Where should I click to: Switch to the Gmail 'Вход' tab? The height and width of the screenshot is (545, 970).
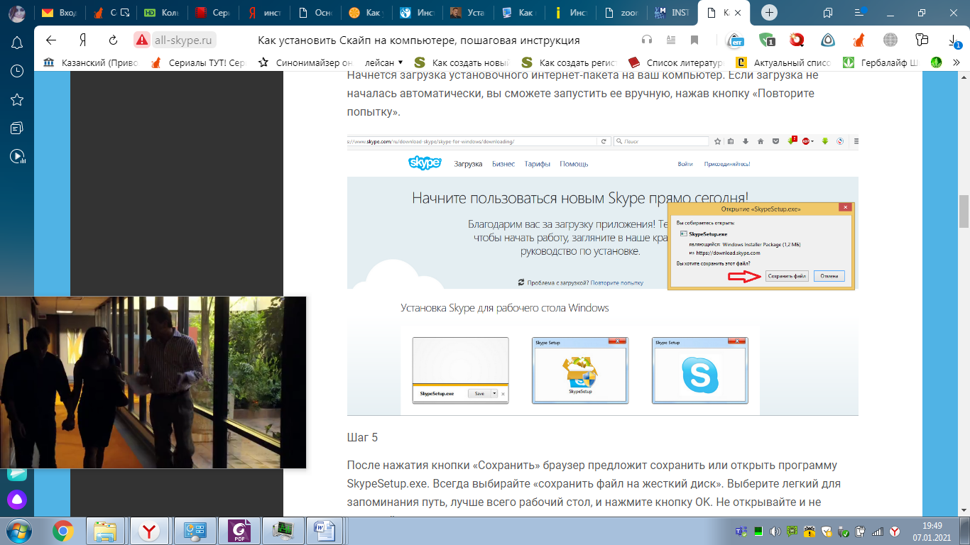(60, 13)
